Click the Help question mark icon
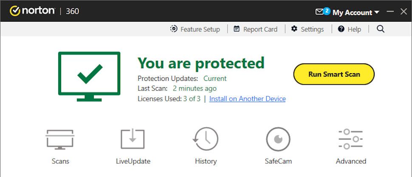This screenshot has width=412, height=177. 341,29
